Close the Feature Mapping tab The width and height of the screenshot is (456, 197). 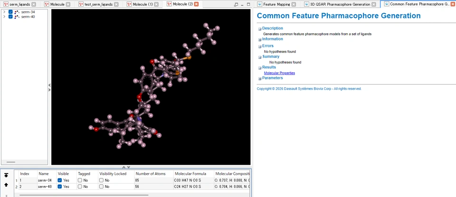tap(294, 4)
